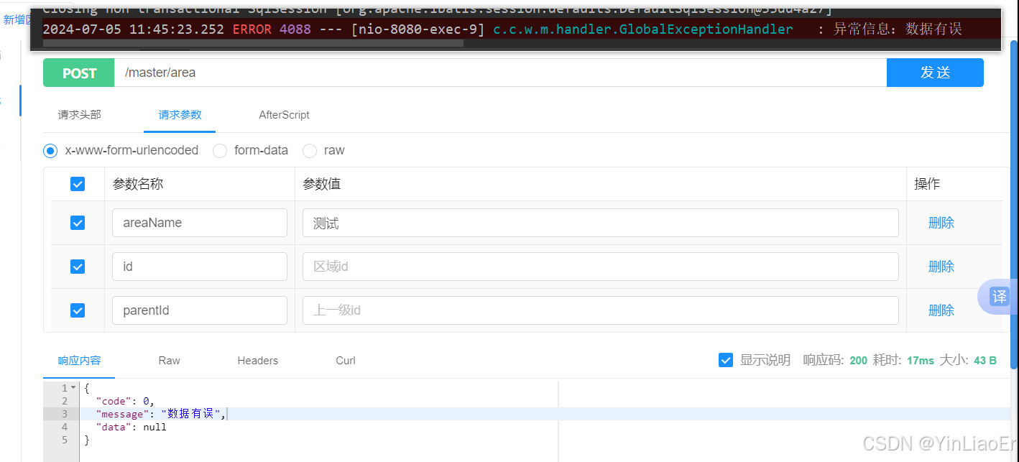
Task: Switch to 请求参数 tab
Action: pos(180,114)
